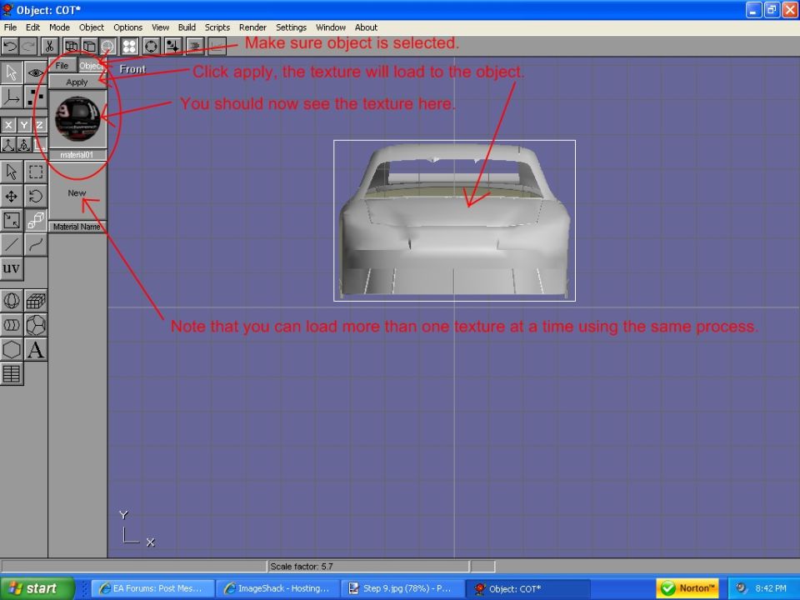800x600 pixels.
Task: Click the eye viewpoint mode icon
Action: point(36,73)
